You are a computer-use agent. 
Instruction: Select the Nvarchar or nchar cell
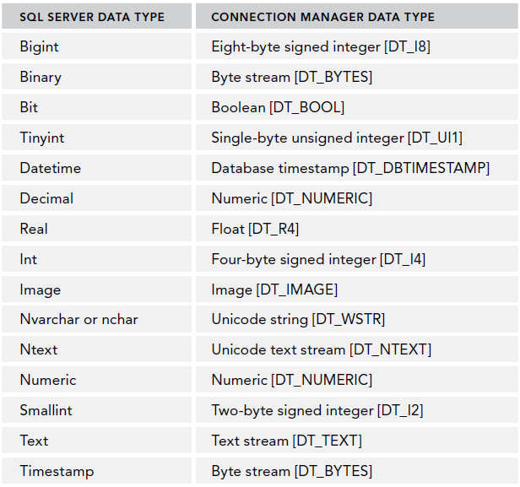pyautogui.click(x=79, y=319)
